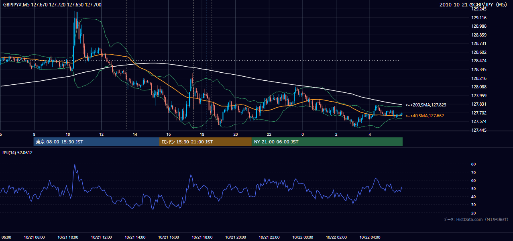Click the bottom time label 10/21 22:00
Screen dimensions: 513x241
pos(269,237)
